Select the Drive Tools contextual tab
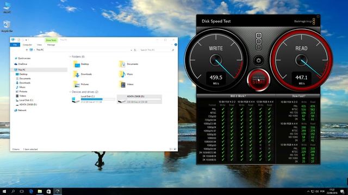Image resolution: width=348 pixels, height=195 pixels. pyautogui.click(x=51, y=40)
